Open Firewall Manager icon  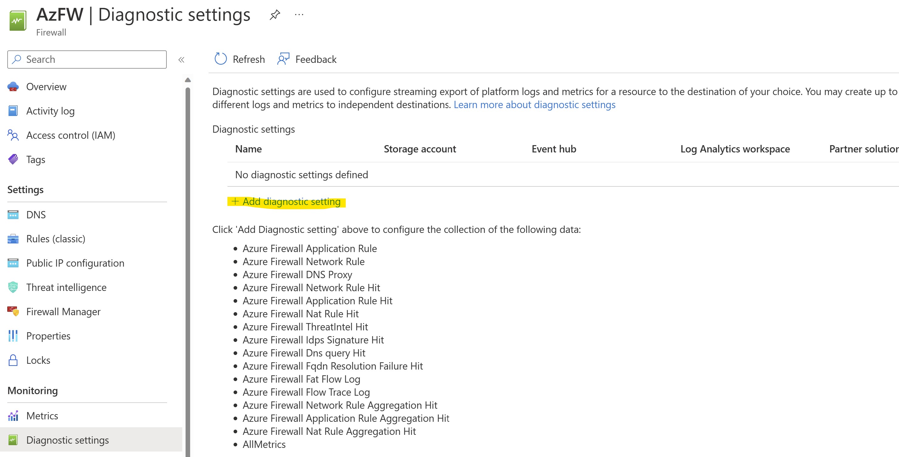13,312
